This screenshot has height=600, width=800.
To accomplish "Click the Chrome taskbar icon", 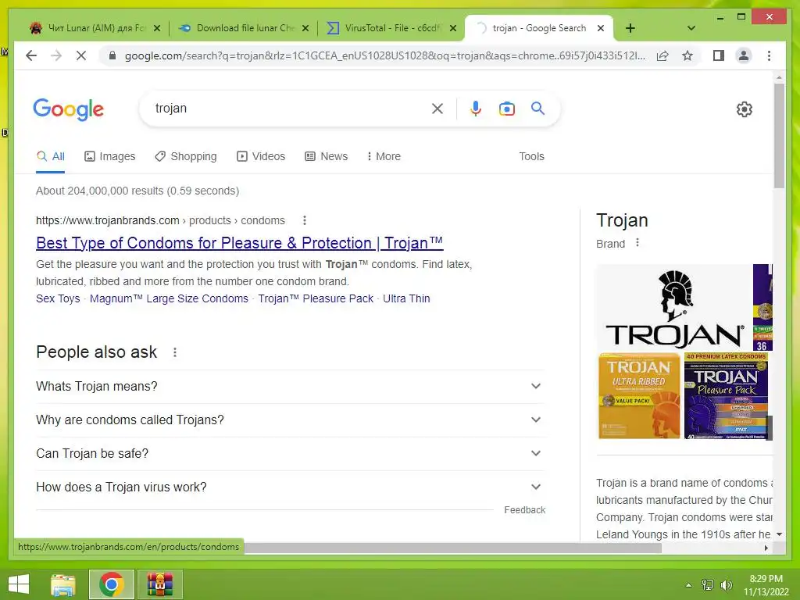I will pyautogui.click(x=112, y=584).
